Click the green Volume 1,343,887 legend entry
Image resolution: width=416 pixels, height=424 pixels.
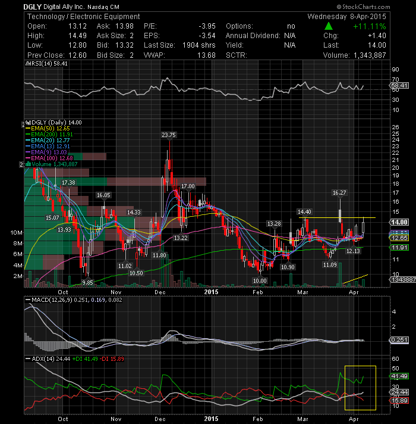51,164
